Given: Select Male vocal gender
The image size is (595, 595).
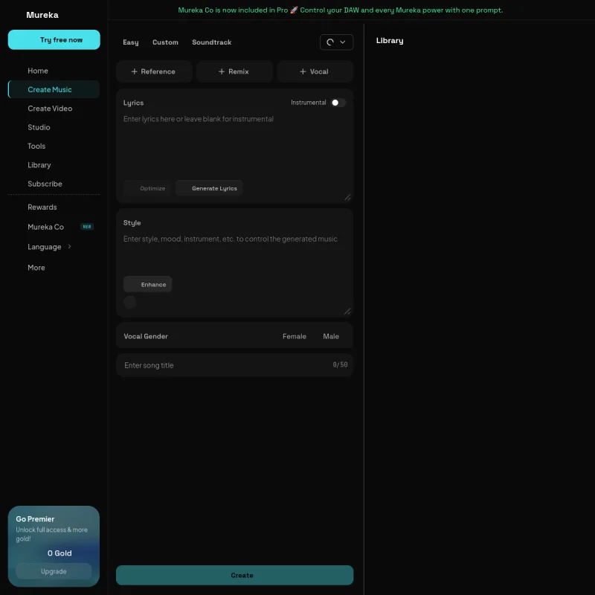Looking at the screenshot, I should [x=331, y=336].
